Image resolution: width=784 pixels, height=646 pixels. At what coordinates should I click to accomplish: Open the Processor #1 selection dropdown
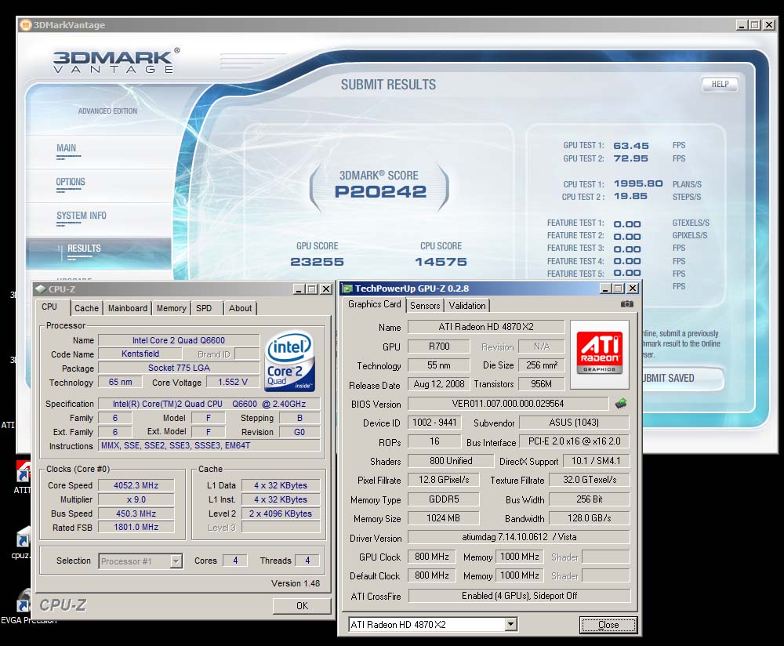click(176, 561)
